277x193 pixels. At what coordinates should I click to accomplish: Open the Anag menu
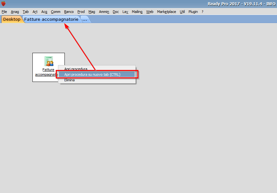(15, 12)
